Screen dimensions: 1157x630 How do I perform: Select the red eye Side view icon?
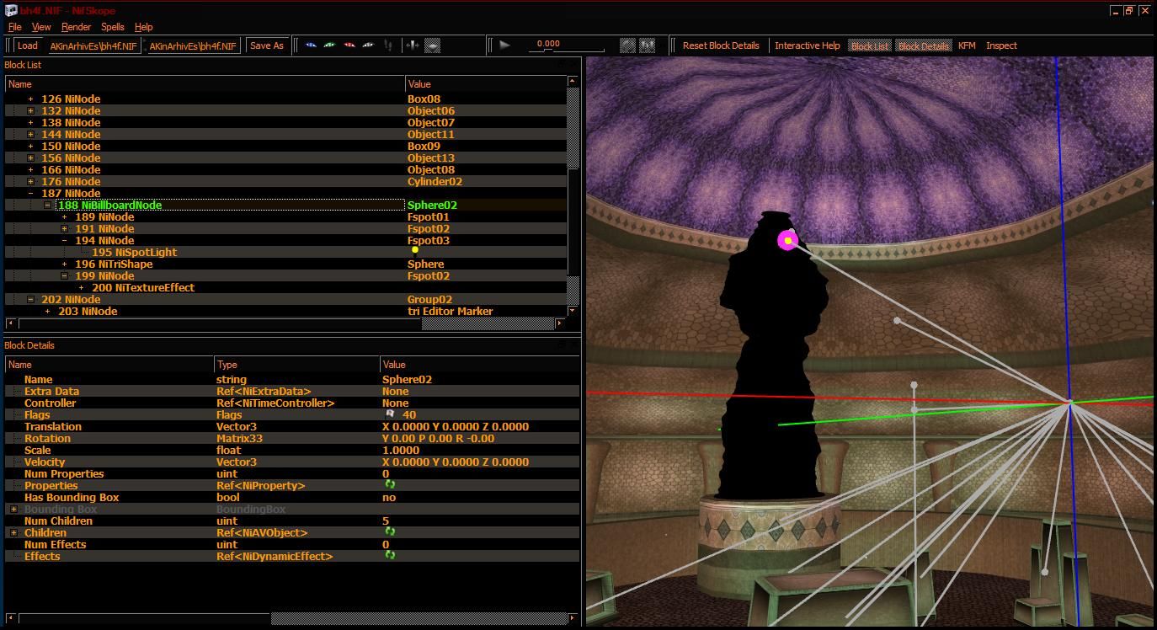coord(349,45)
